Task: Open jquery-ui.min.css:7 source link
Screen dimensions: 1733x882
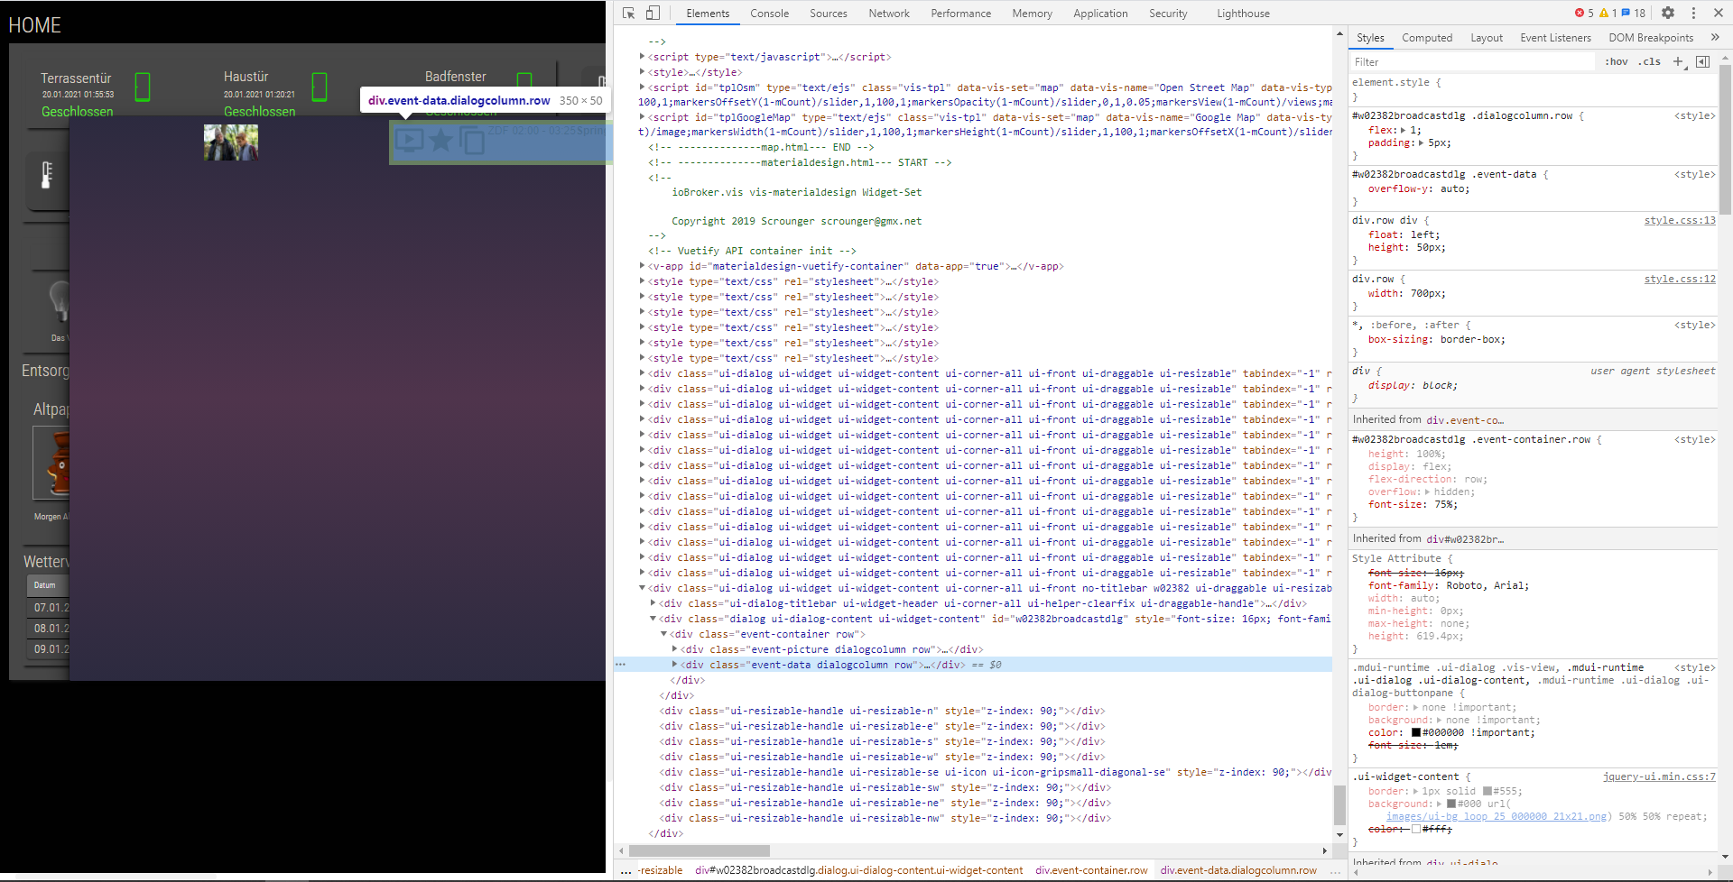Action: click(x=1659, y=776)
